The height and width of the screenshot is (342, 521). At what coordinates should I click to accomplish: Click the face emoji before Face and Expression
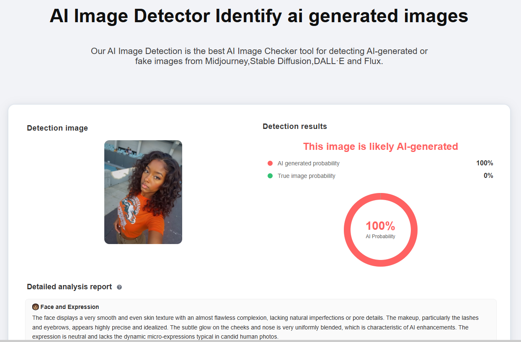pyautogui.click(x=36, y=307)
